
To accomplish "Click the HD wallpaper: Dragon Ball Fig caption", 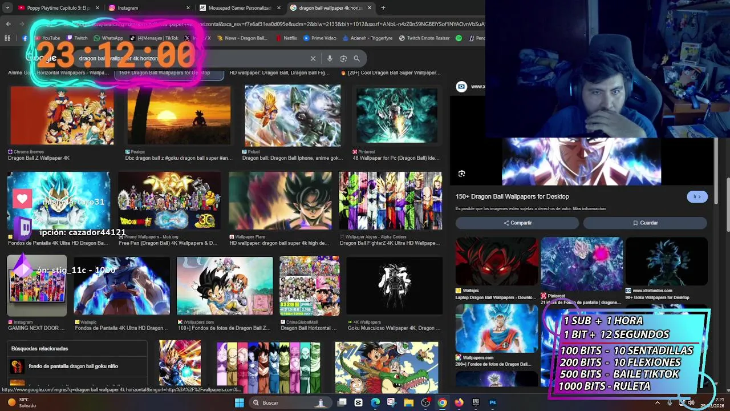I will 279,72.
